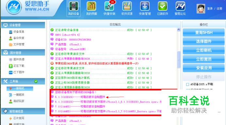The image size is (226, 125).
Task: Open 已装软件 green check icon
Action: coord(163,8)
